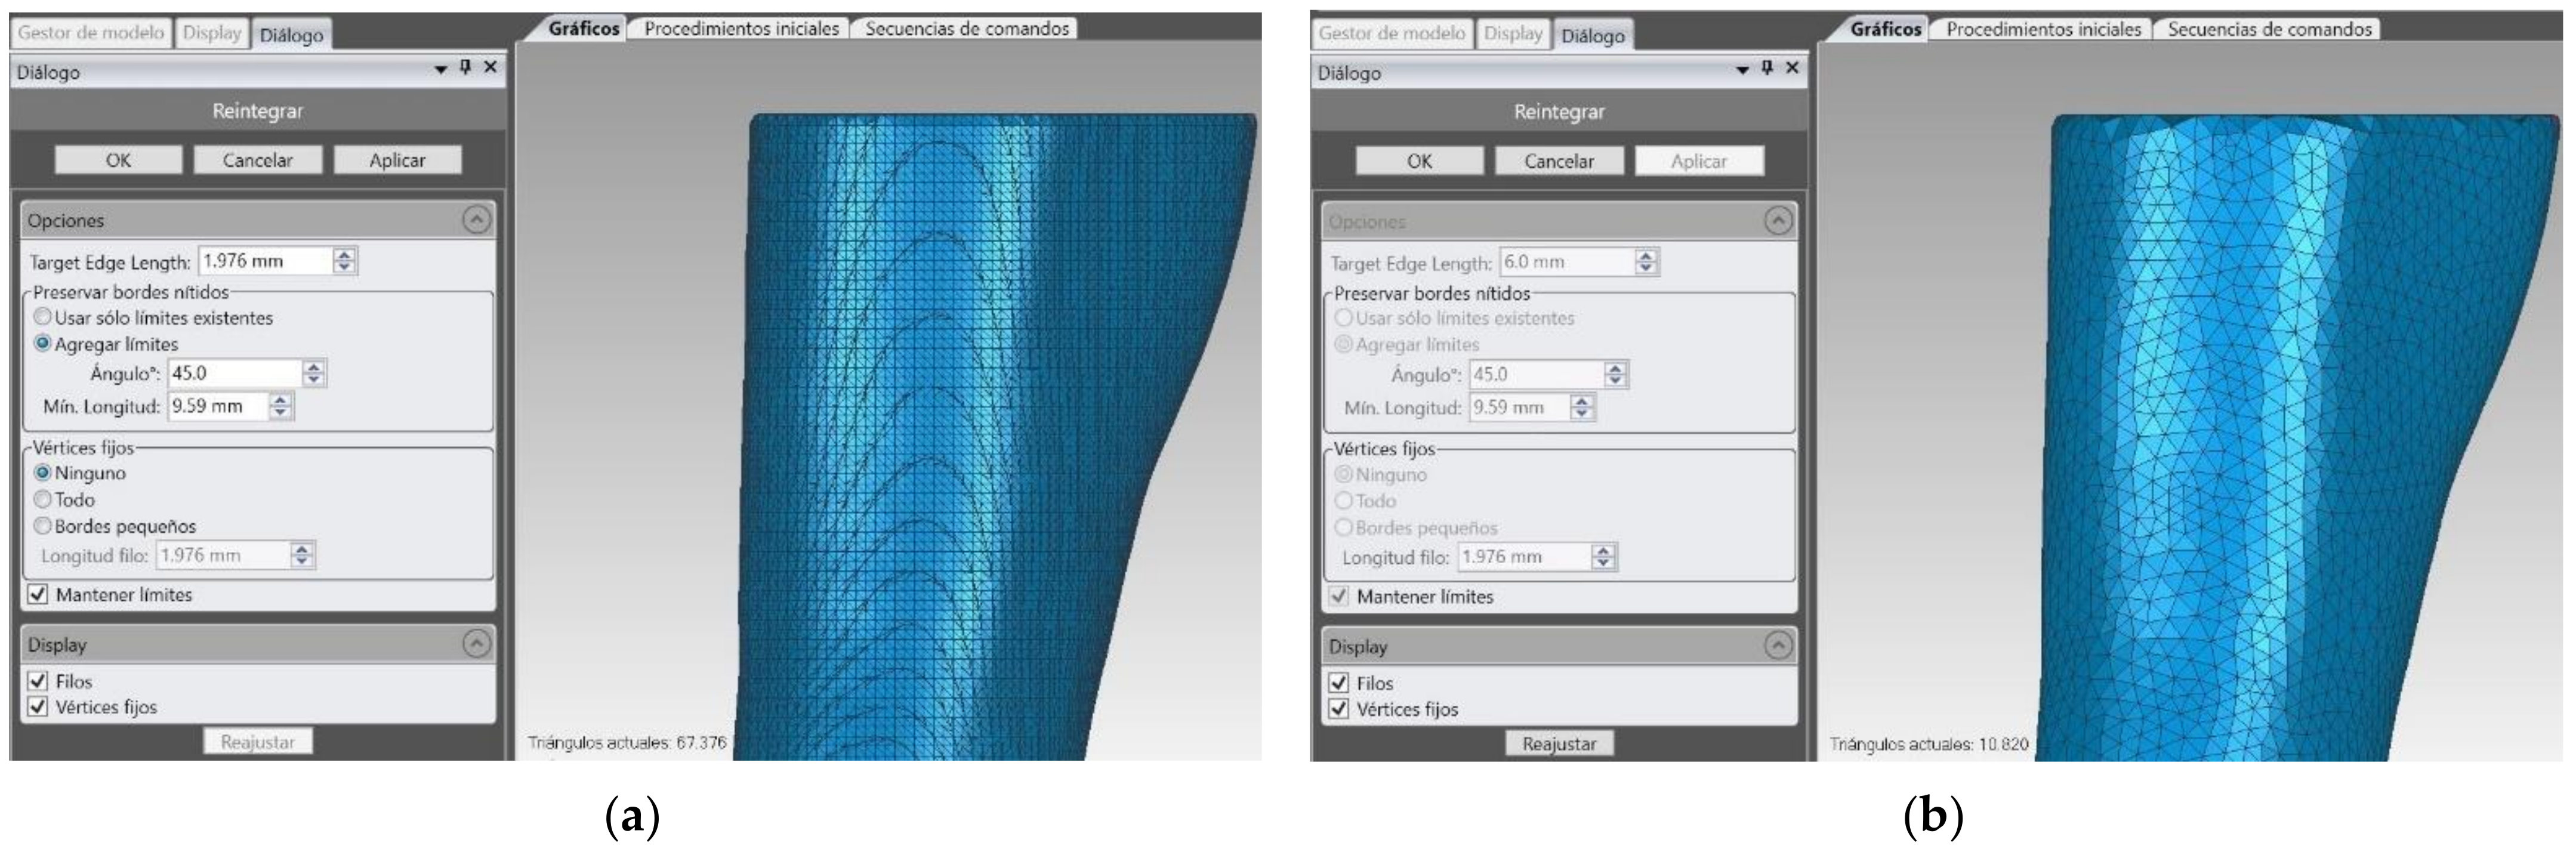
Task: Pin the right Diálogo panel
Action: point(1767,68)
